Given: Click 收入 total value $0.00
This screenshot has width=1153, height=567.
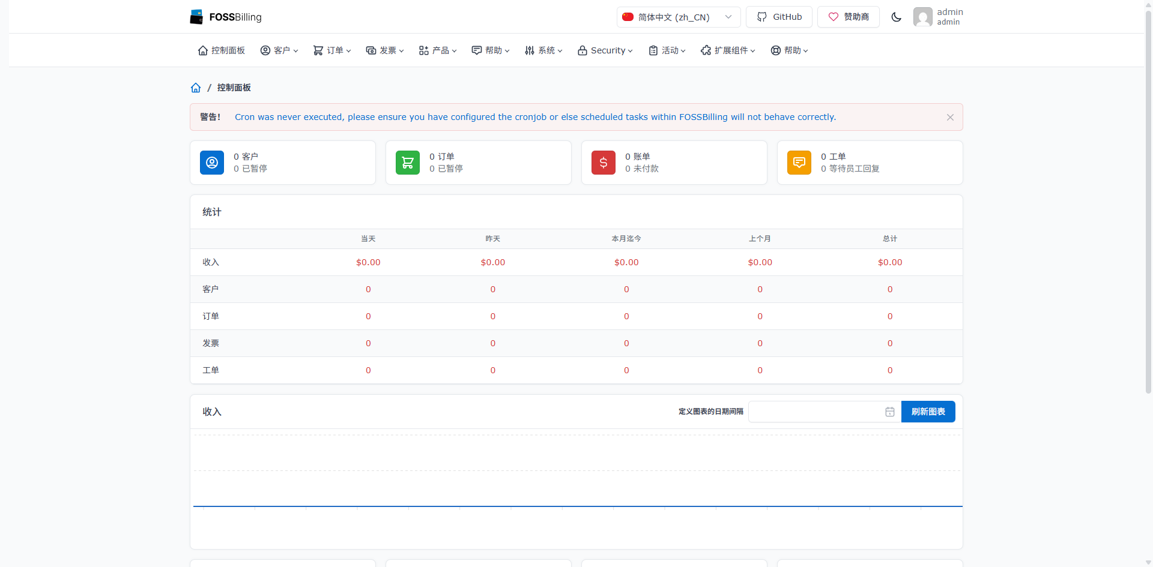Looking at the screenshot, I should click(890, 262).
